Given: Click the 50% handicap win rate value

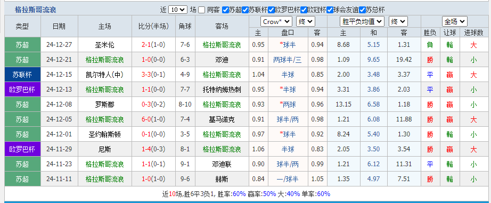Looking at the screenshot, I should [269, 194].
